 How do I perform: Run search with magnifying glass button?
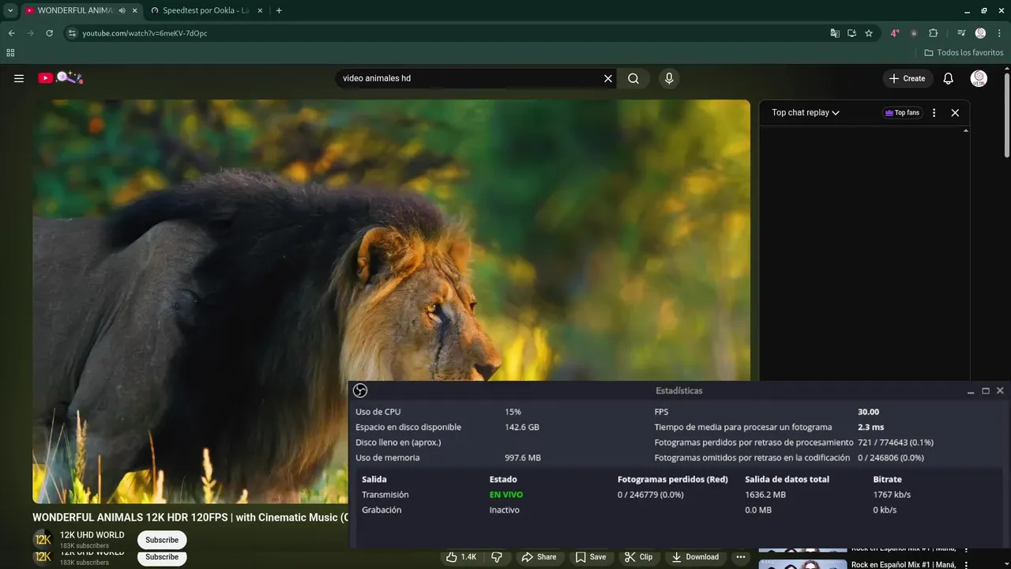point(633,78)
